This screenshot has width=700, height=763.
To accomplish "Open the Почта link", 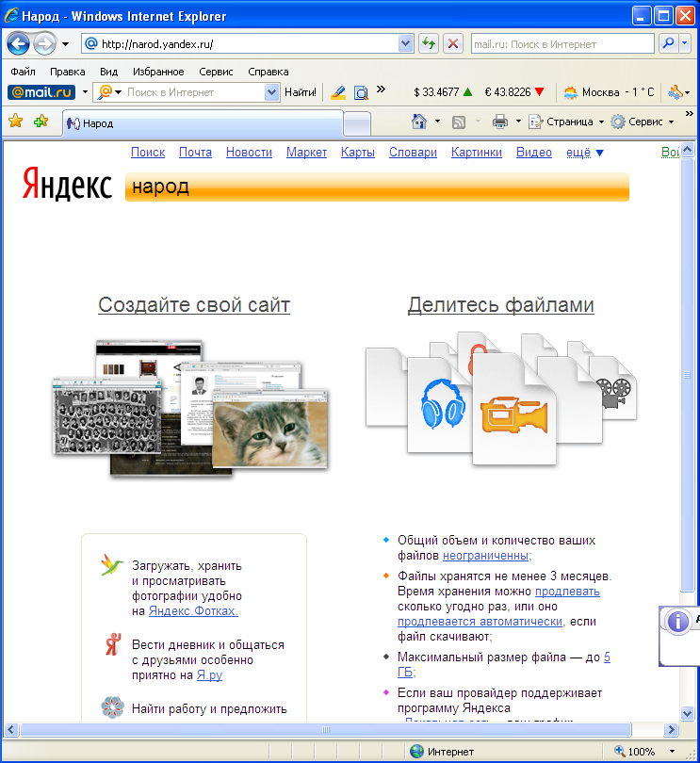I will tap(195, 153).
